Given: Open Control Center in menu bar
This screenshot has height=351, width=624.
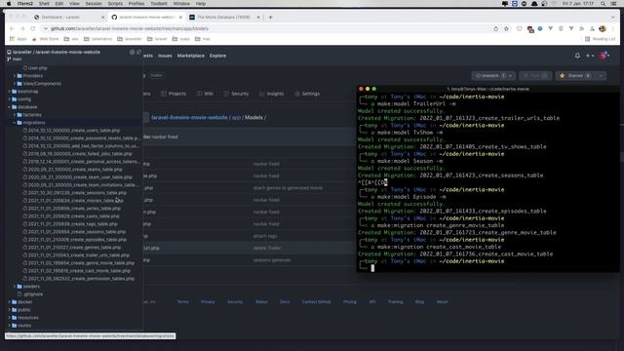Looking at the screenshot, I should click(x=613, y=4).
